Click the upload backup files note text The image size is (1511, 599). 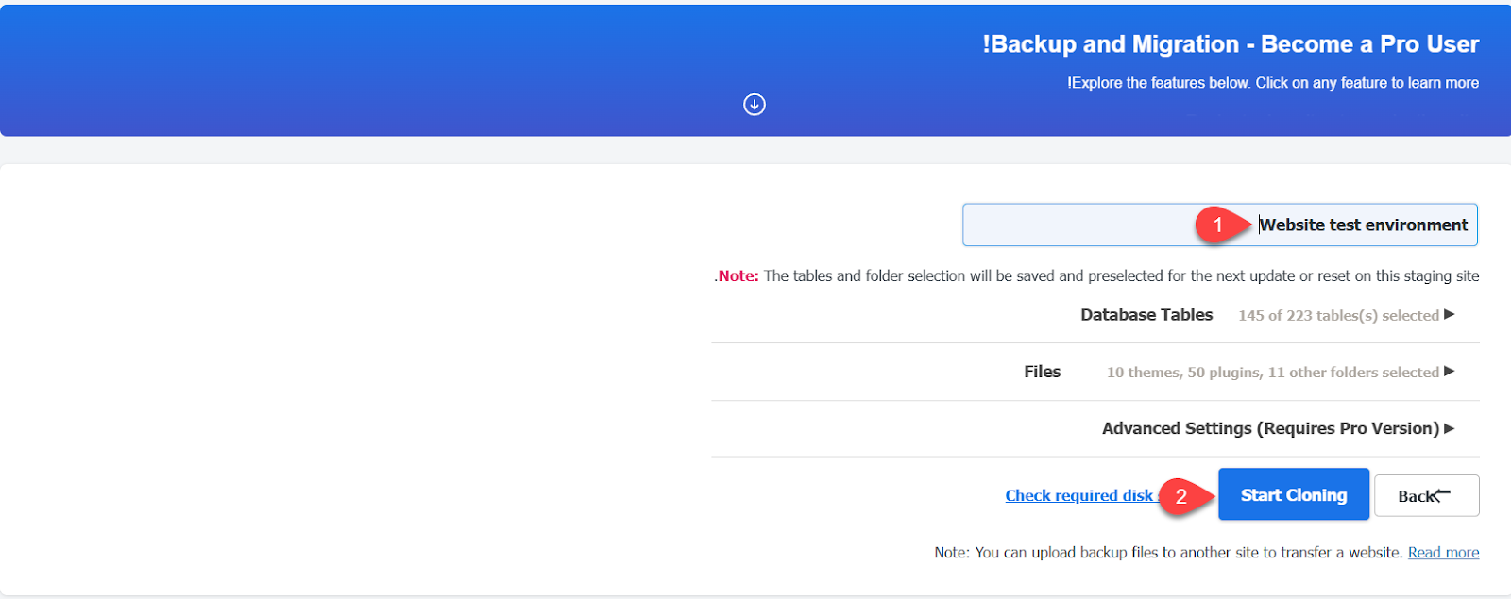(x=1168, y=553)
